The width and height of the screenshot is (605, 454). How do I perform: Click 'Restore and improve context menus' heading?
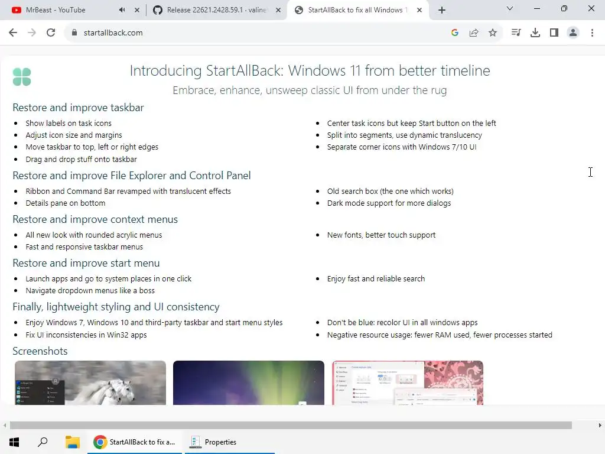pos(95,219)
